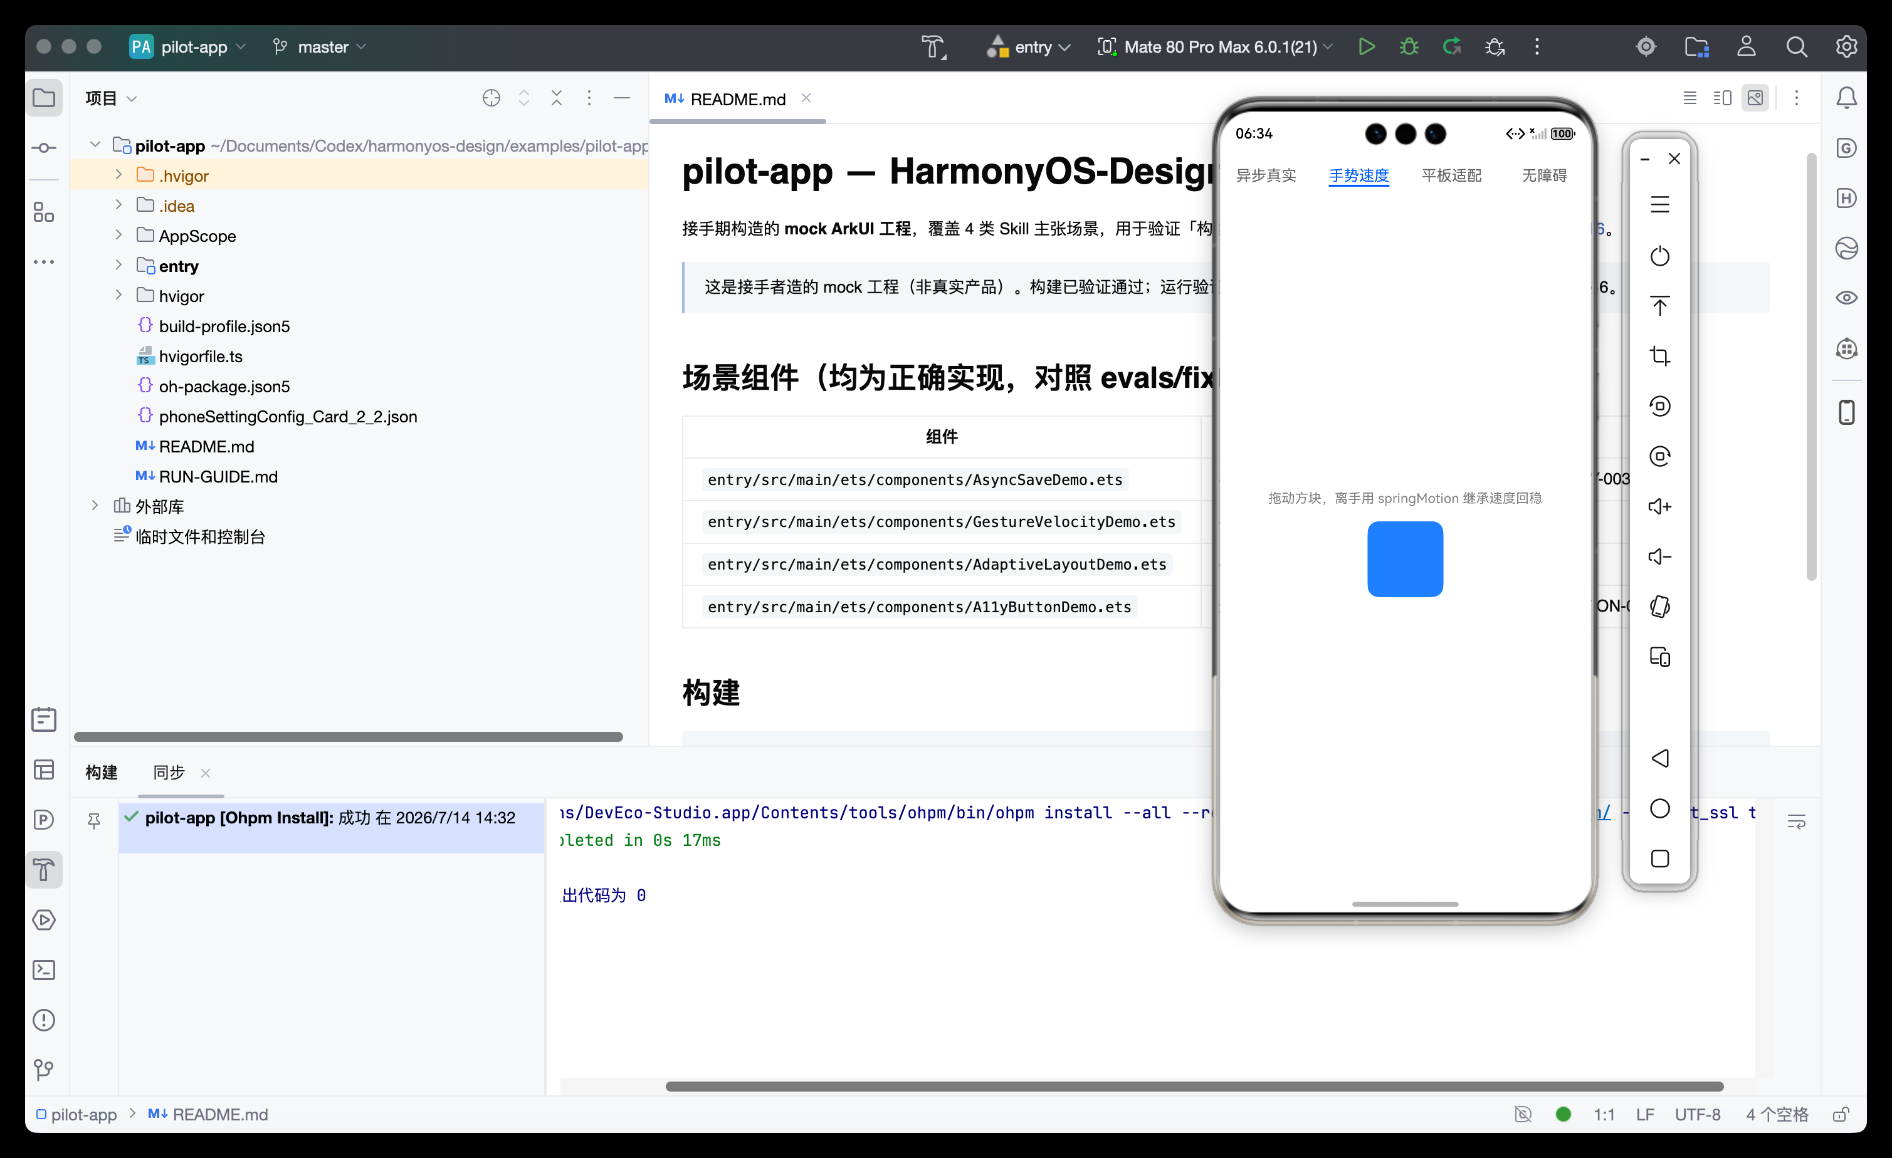The width and height of the screenshot is (1892, 1158).
Task: Open the notifications bell icon
Action: pos(1846,98)
